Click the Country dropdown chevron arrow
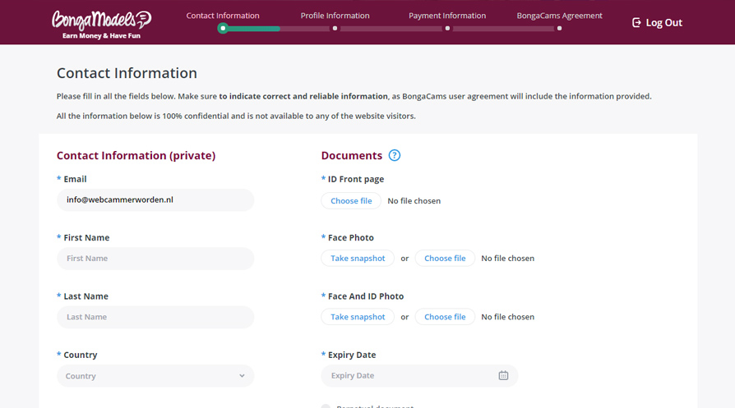 pyautogui.click(x=242, y=376)
